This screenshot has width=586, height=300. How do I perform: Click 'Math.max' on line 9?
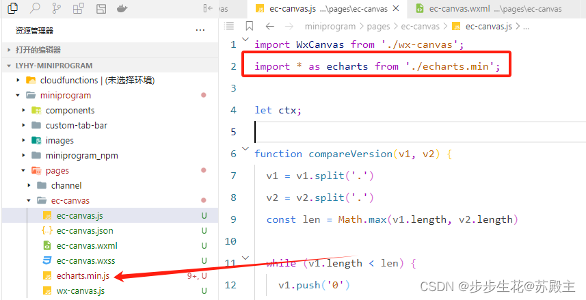tap(362, 219)
